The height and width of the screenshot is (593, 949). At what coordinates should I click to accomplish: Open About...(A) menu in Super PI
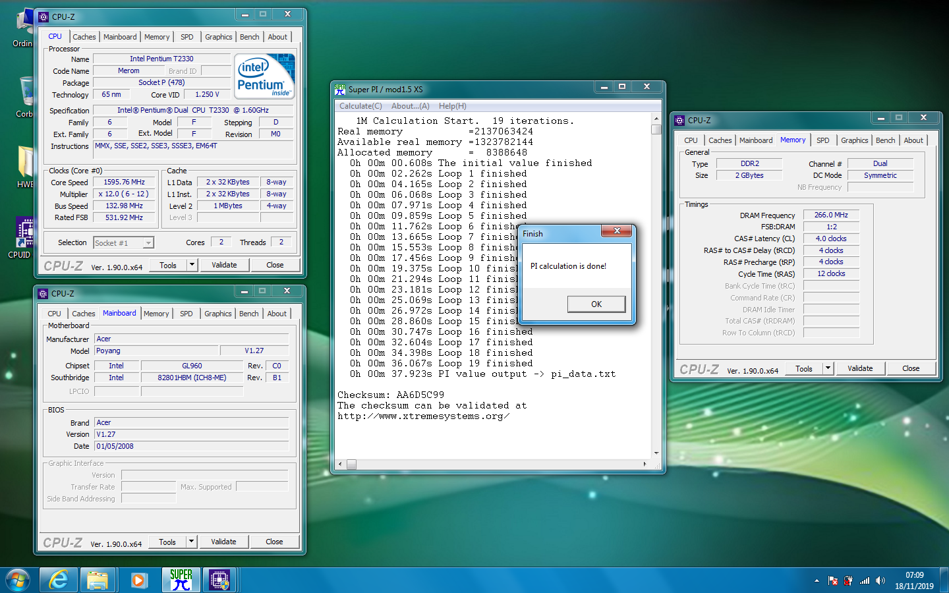click(x=411, y=106)
